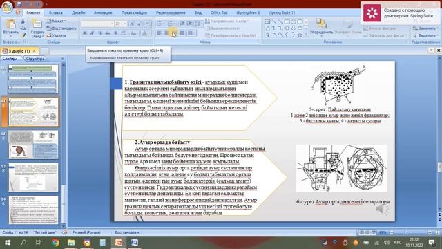
Task: Open the iSpring Suite 11 tab
Action: 282,12
